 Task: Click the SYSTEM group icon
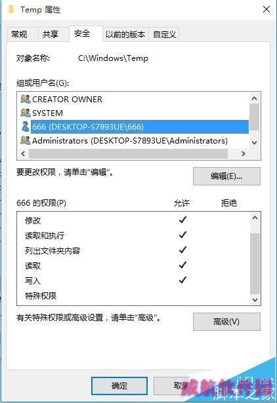[25, 113]
